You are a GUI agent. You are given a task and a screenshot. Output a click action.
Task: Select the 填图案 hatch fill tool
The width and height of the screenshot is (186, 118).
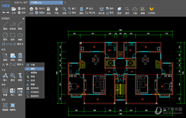coord(5,107)
